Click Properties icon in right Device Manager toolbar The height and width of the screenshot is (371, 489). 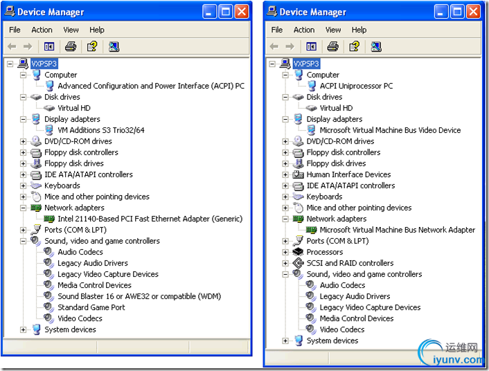354,47
